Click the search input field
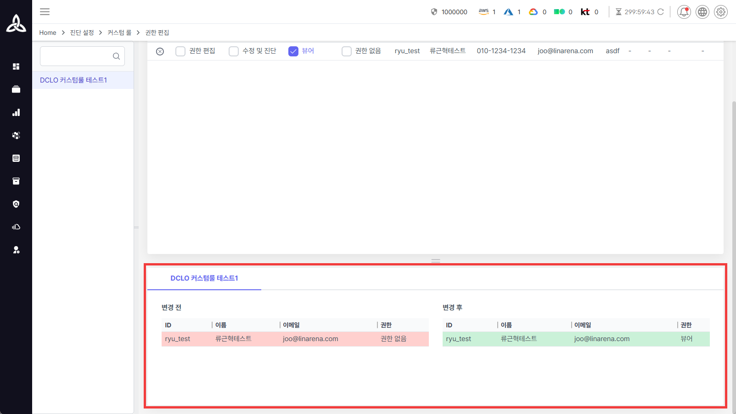Image resolution: width=736 pixels, height=414 pixels. tap(76, 56)
